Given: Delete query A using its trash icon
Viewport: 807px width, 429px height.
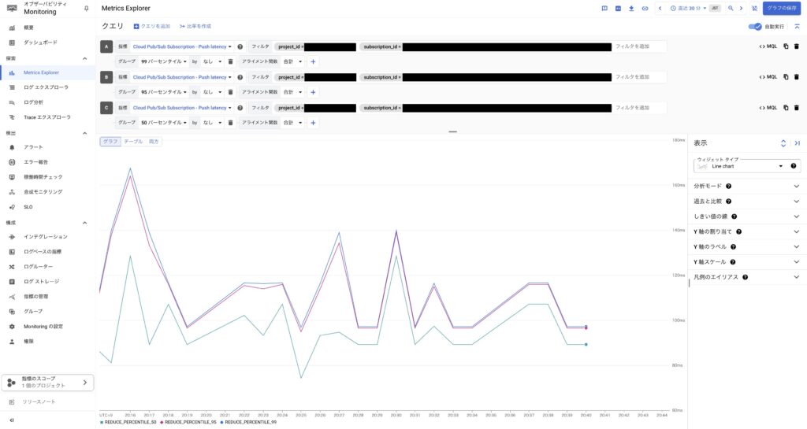Looking at the screenshot, I should (x=796, y=46).
